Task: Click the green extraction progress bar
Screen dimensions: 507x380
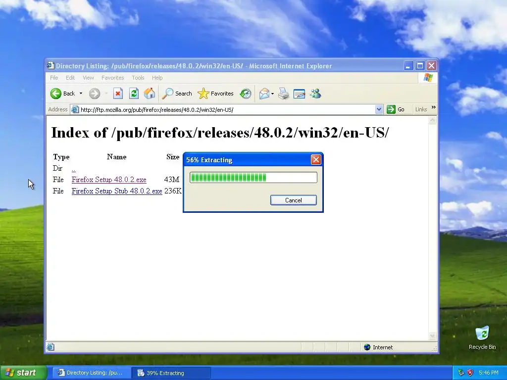Action: (253, 178)
